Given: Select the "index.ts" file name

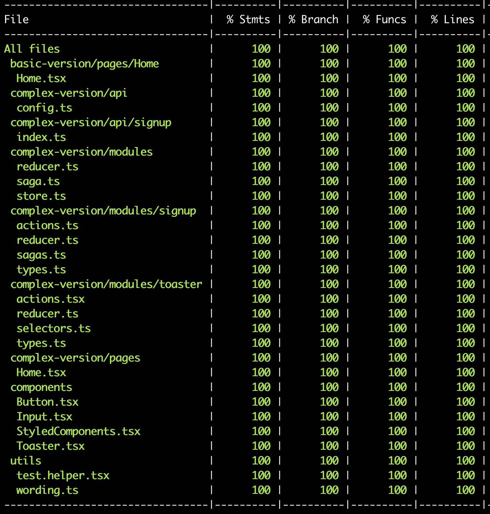Looking at the screenshot, I should pos(41,137).
